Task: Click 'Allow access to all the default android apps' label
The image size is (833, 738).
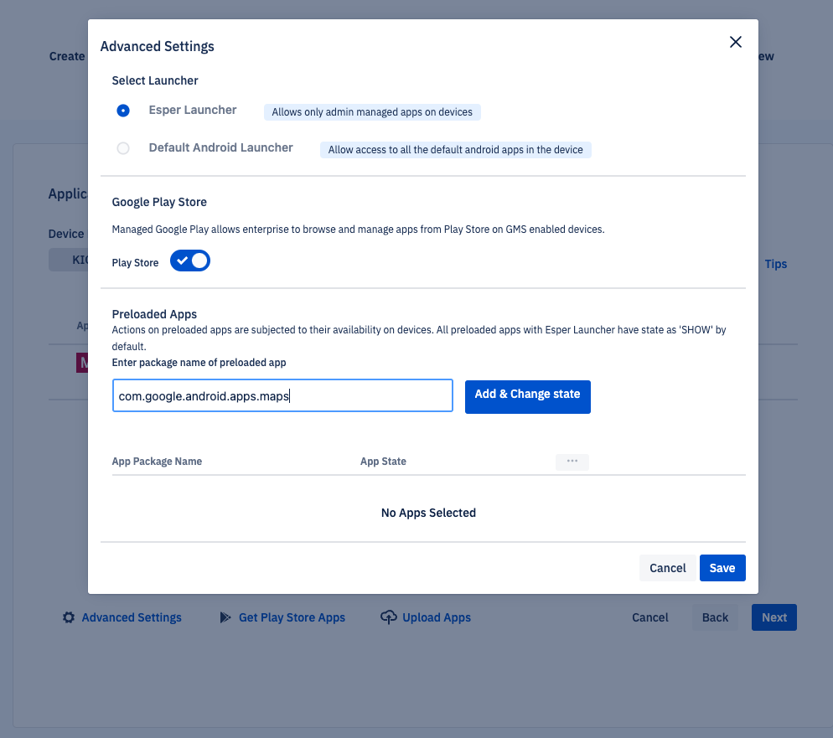Action: pos(455,150)
